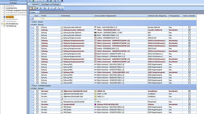
Task: Click the dark round icon in top toolbar
Action: coord(62,1)
